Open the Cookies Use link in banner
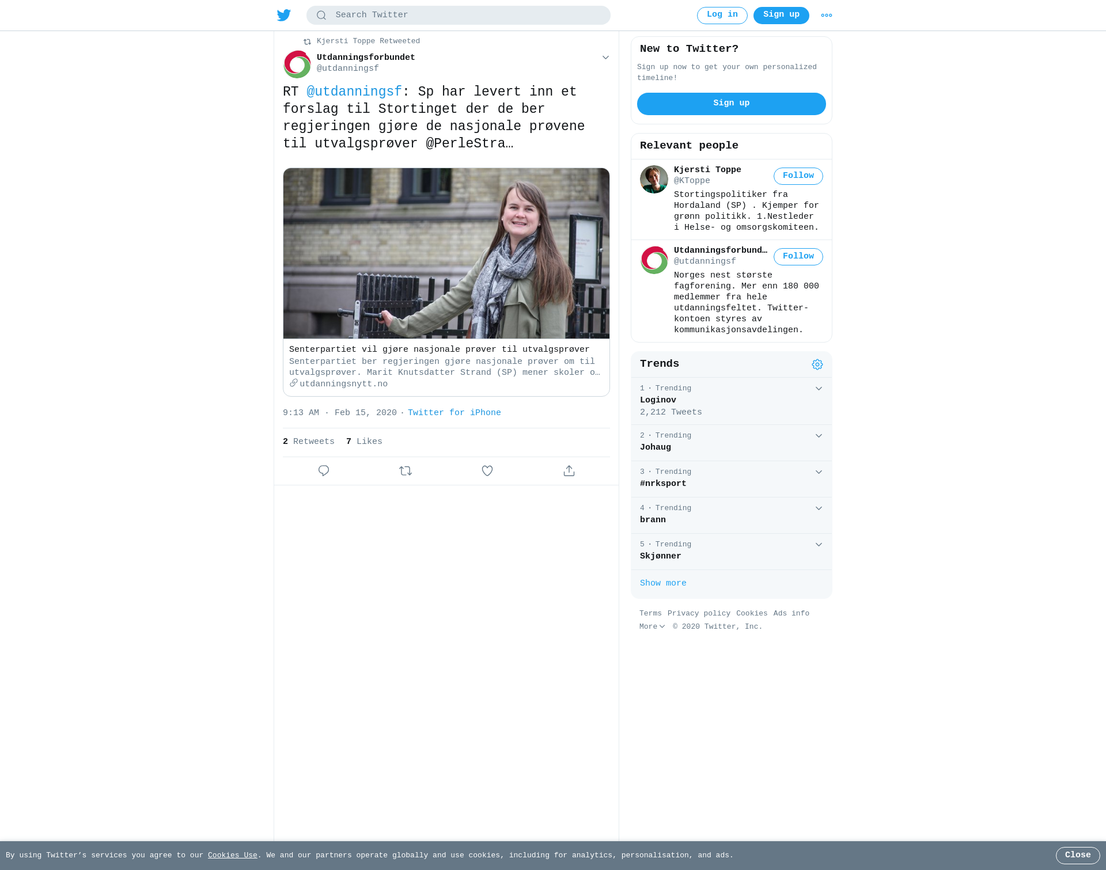The height and width of the screenshot is (870, 1106). click(233, 856)
